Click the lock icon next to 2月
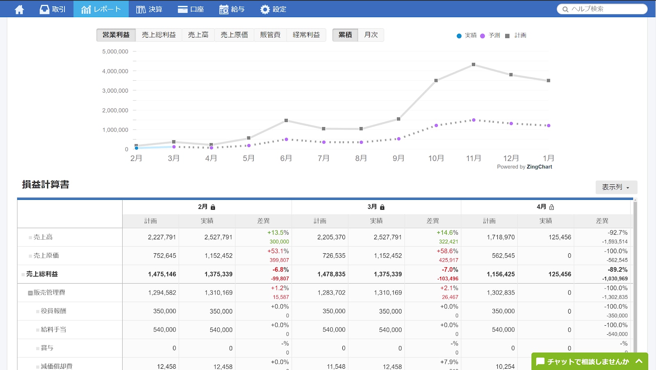The width and height of the screenshot is (656, 370). [x=213, y=207]
